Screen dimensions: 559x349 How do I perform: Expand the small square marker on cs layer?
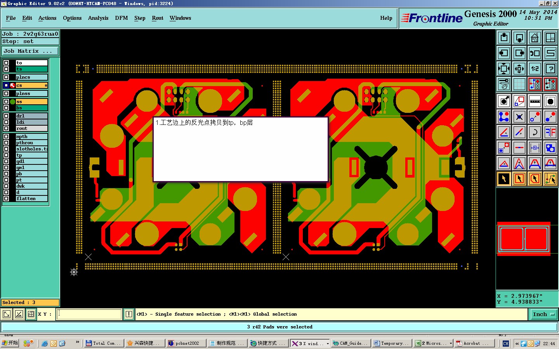[x=46, y=85]
